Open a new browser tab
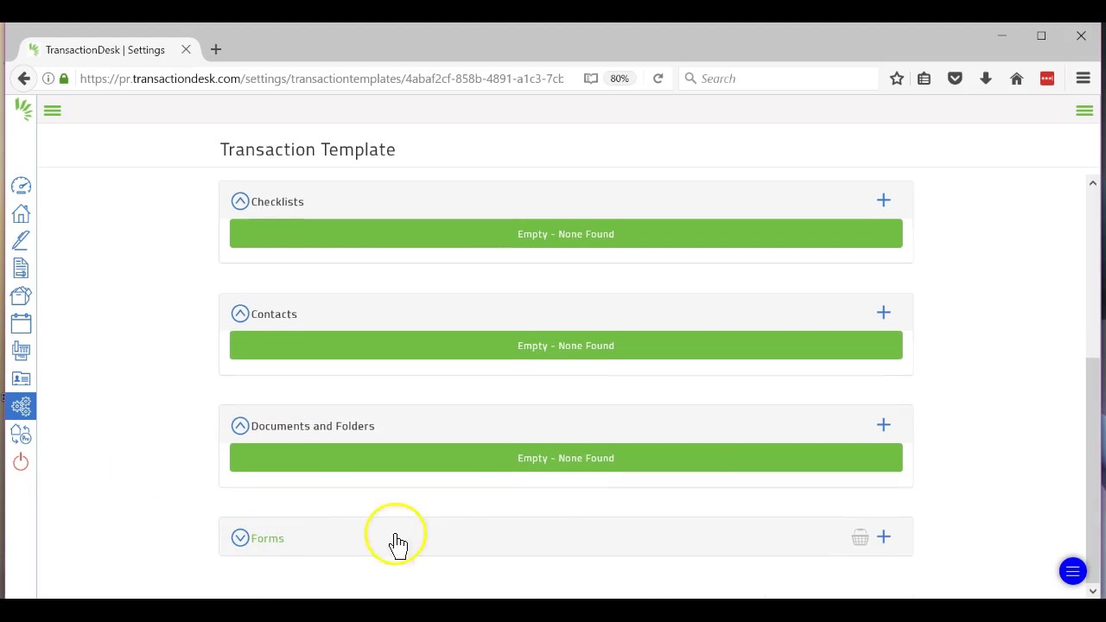 click(x=216, y=50)
